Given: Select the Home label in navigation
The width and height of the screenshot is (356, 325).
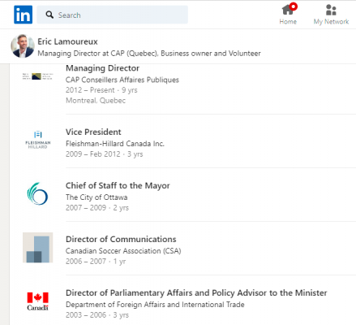Looking at the screenshot, I should (x=288, y=22).
